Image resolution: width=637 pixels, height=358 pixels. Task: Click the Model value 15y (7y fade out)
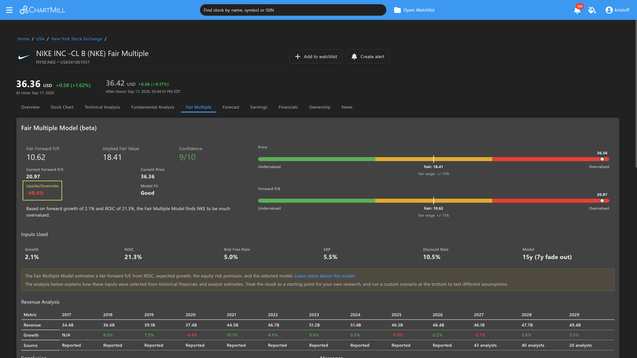pos(547,257)
